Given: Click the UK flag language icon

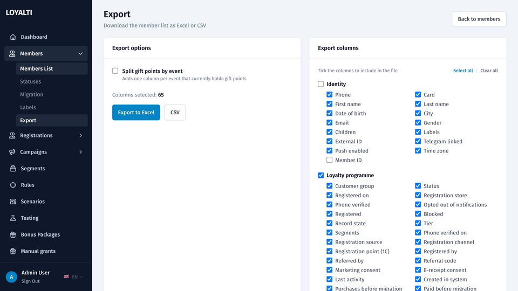Looking at the screenshot, I should pos(66,276).
